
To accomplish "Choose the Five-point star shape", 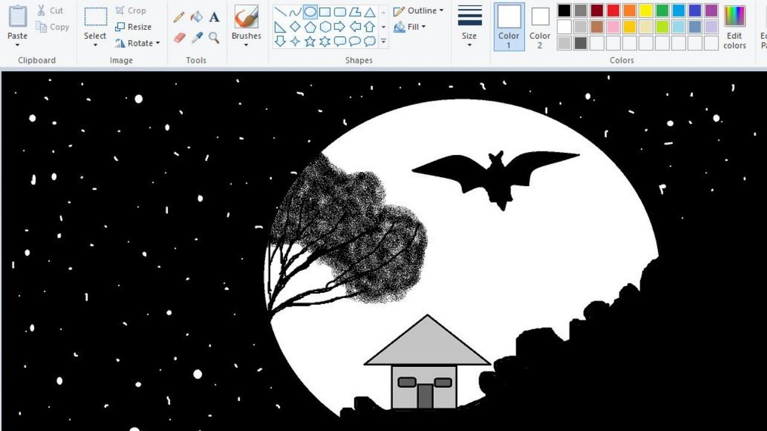I will 310,41.
